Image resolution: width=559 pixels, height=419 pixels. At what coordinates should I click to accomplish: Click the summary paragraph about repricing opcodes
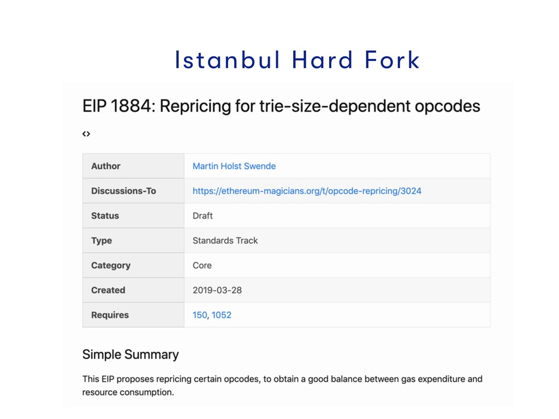[282, 385]
